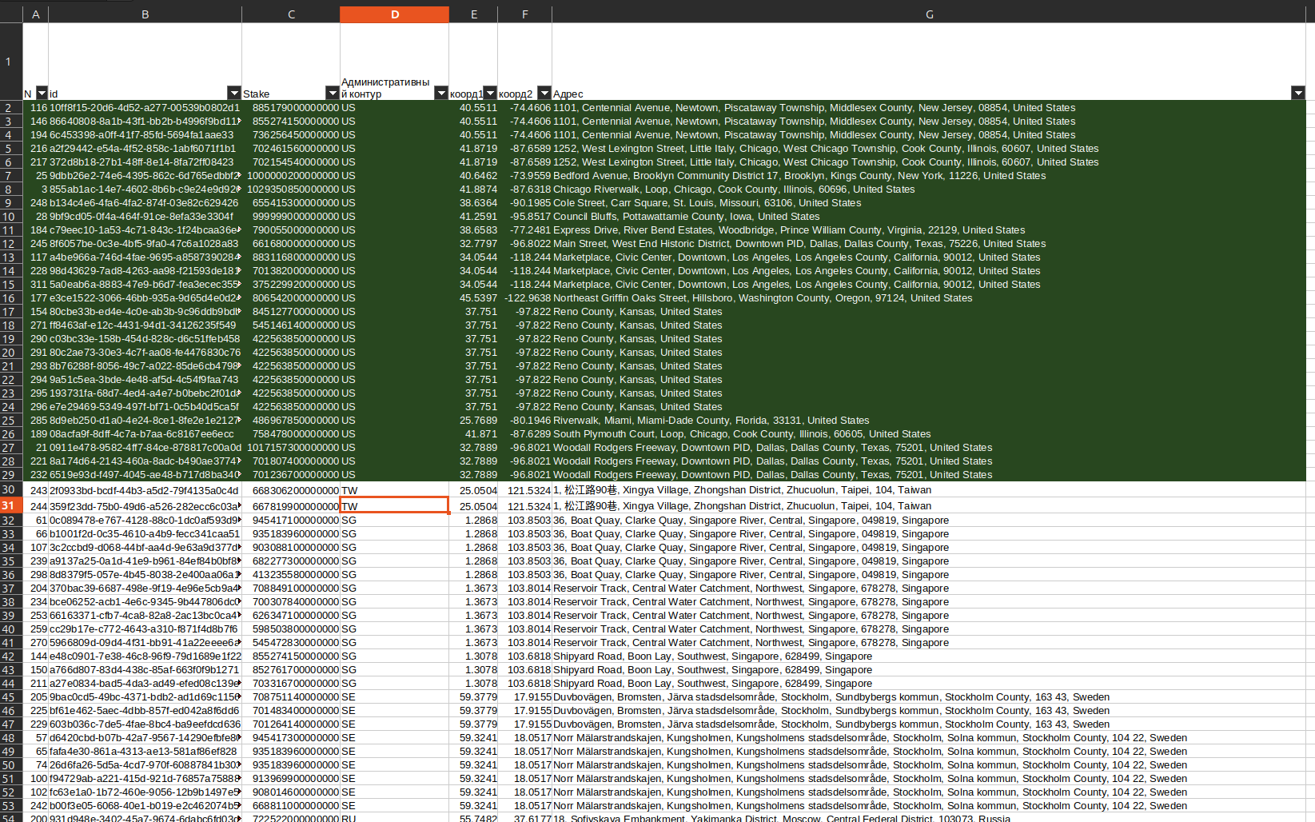
Task: Click Stake value 668306200000000
Action: 291,489
